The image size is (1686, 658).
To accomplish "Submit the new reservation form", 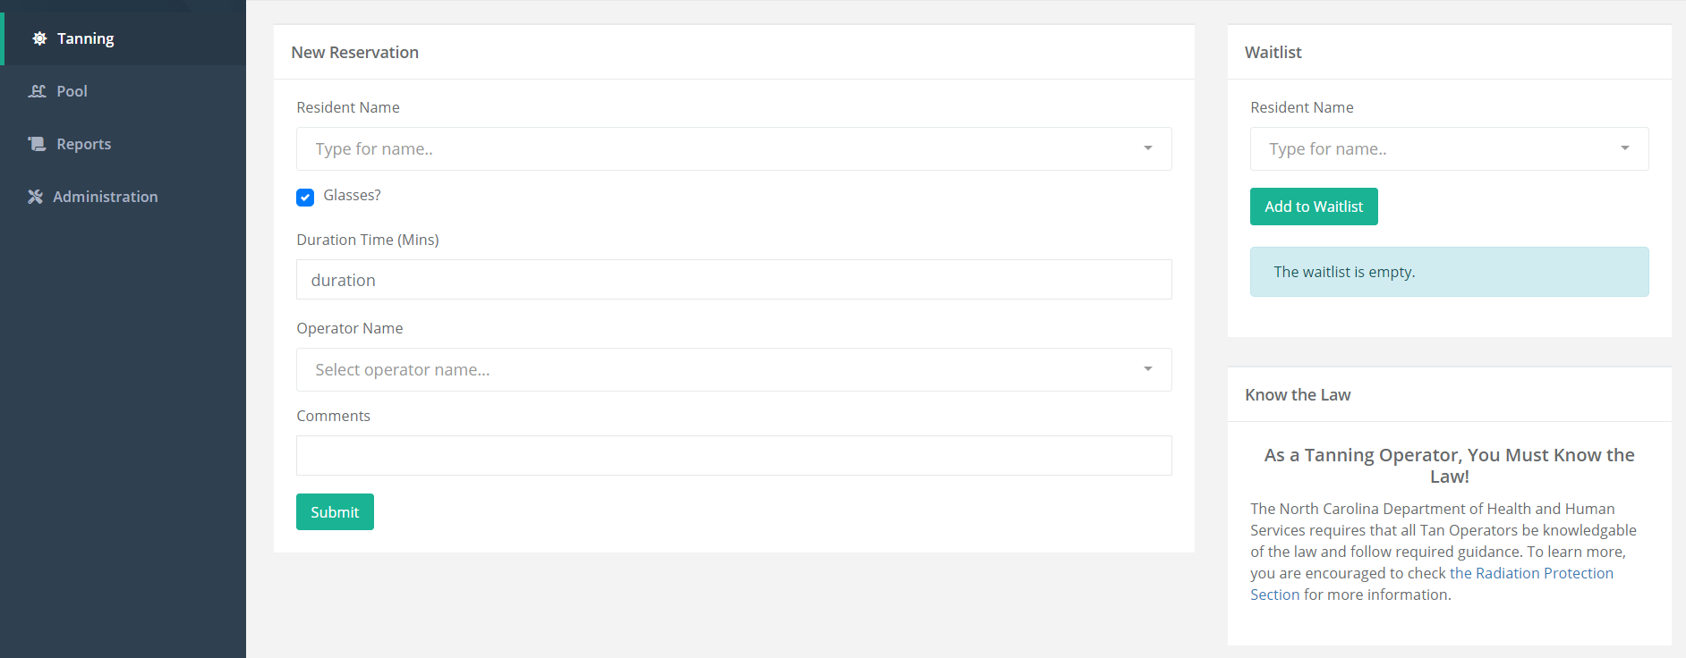I will [335, 512].
